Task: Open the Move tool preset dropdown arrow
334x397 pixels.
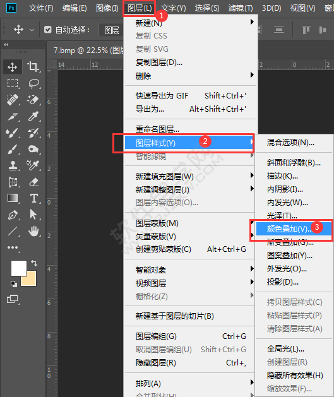Action: (32, 30)
